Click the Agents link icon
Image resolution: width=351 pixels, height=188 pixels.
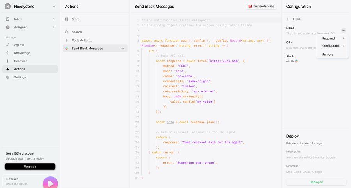(x=8, y=45)
